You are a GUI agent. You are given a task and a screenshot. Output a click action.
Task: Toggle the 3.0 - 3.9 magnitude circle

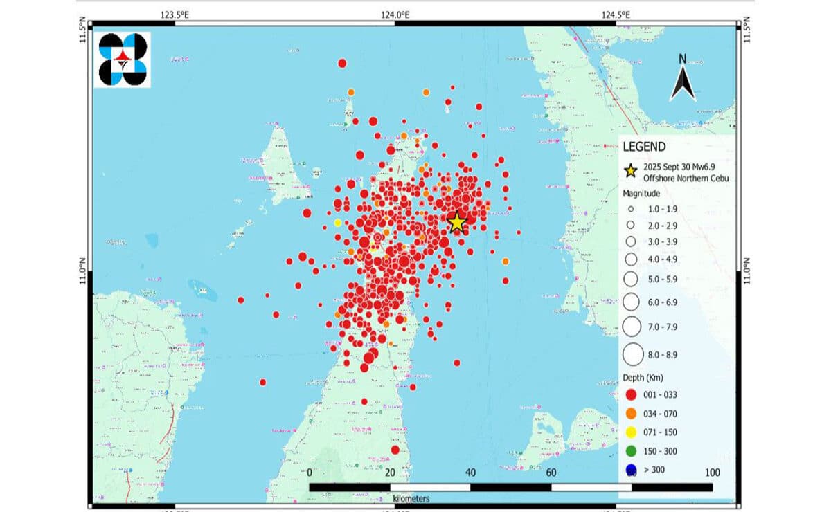(x=632, y=241)
